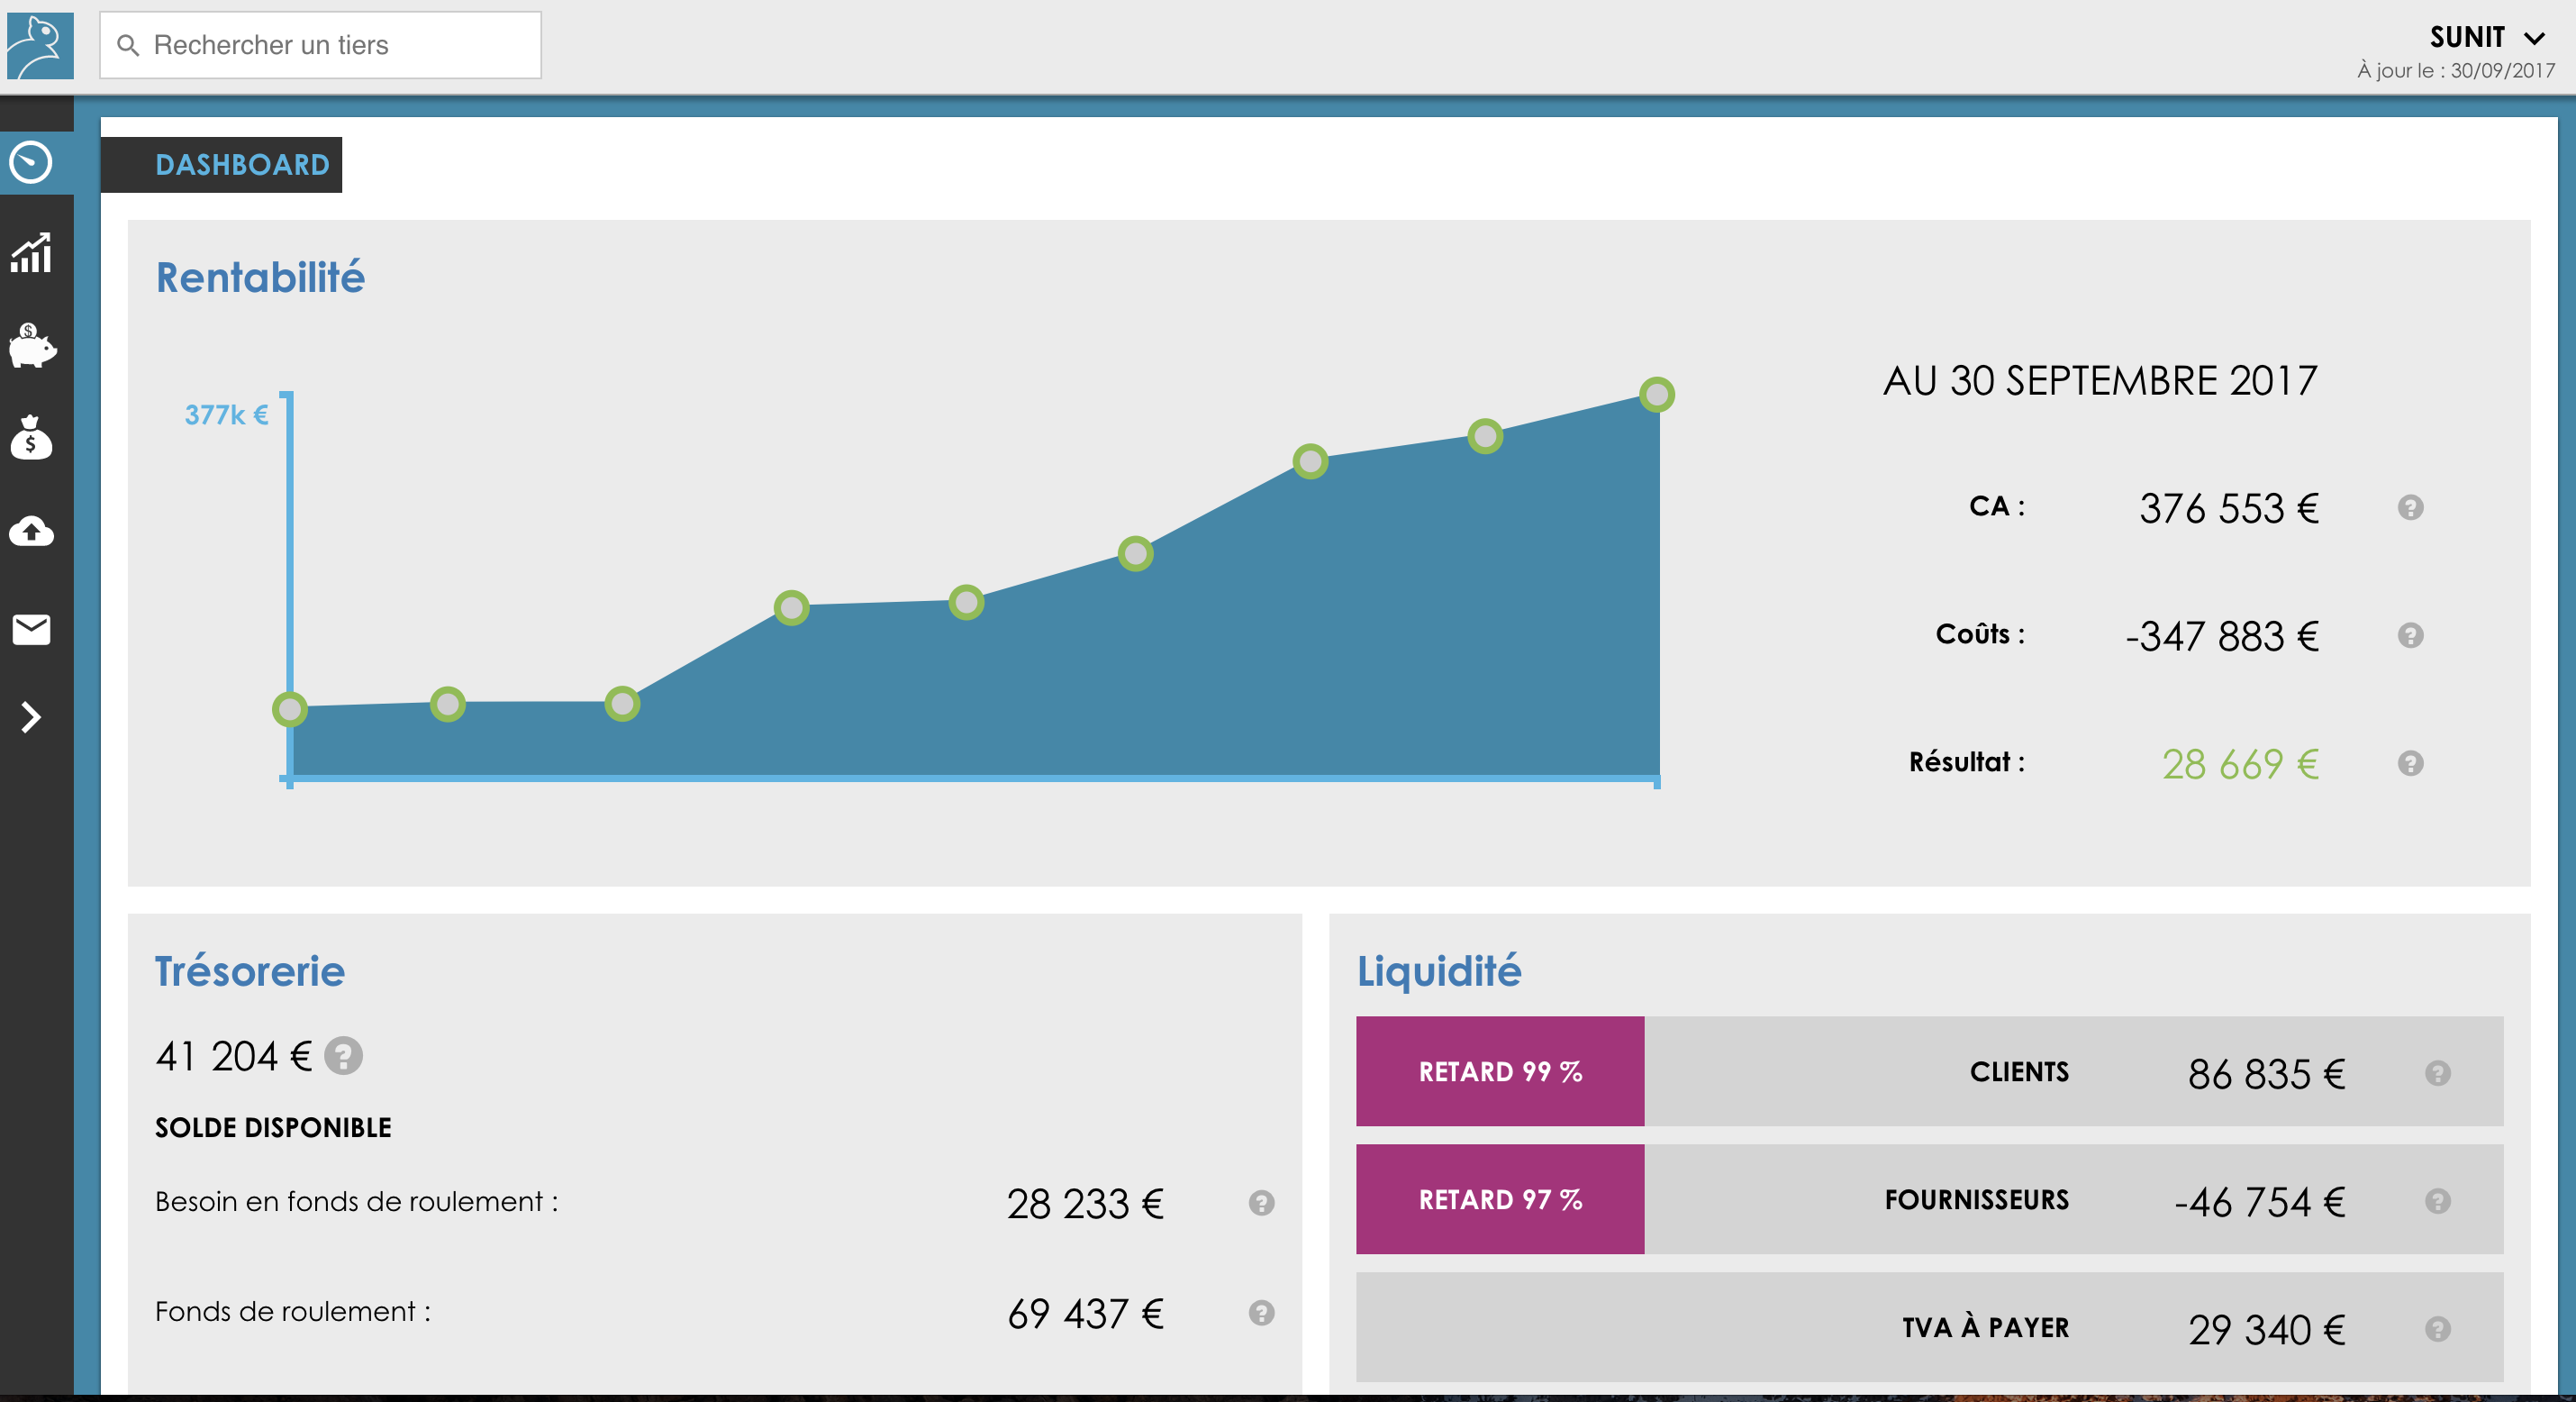Click the squirrel app logo
2576x1402 pixels.
pyautogui.click(x=40, y=46)
